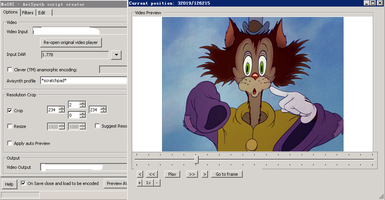Increase the left crop value 234
The height and width of the screenshot is (200, 385).
62,108
